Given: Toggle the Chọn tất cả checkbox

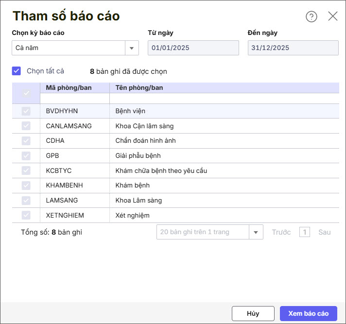Looking at the screenshot, I should (17, 71).
